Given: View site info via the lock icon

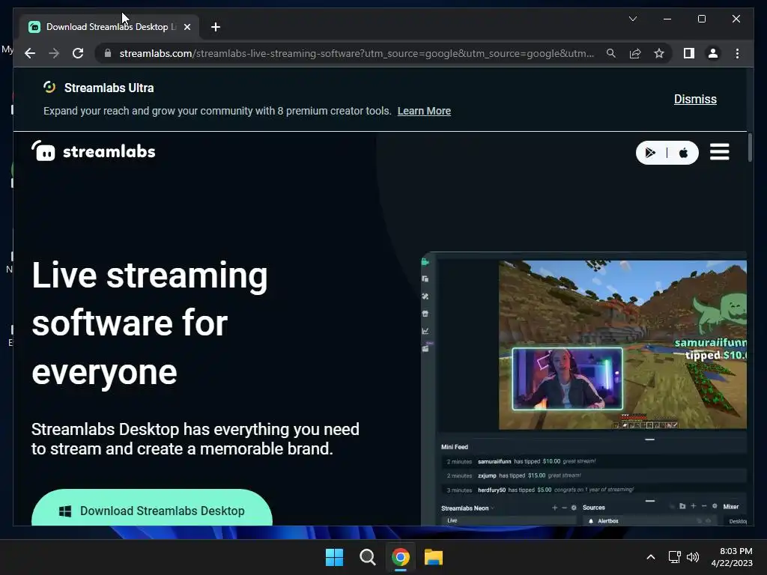Looking at the screenshot, I should coord(108,53).
